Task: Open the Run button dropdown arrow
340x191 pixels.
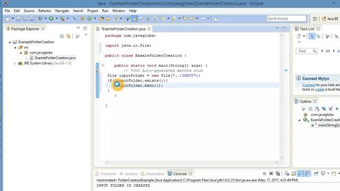Action: (x=56, y=19)
